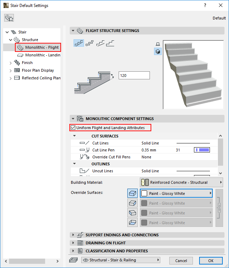Toggle the third surface override icon
Image resolution: width=229 pixels, height=268 pixels.
(x=133, y=213)
